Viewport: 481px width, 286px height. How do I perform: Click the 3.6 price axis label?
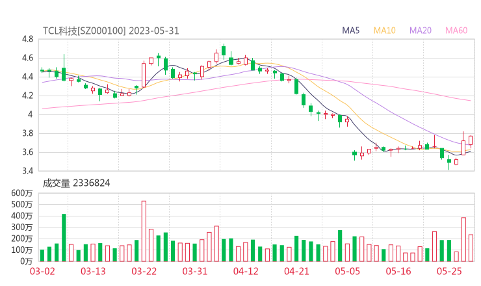[x=27, y=152]
